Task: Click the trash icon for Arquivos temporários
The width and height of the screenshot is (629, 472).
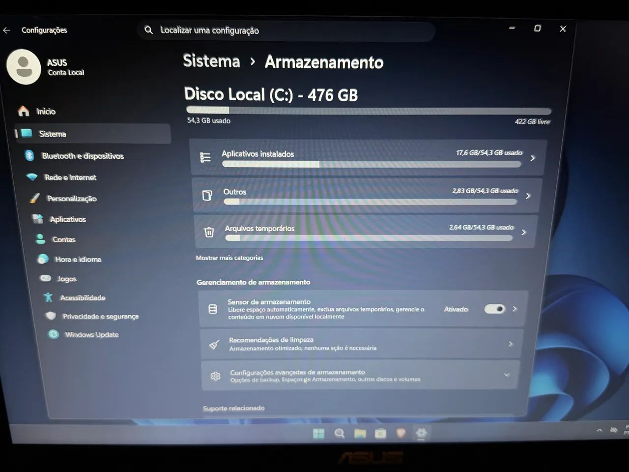Action: point(209,232)
